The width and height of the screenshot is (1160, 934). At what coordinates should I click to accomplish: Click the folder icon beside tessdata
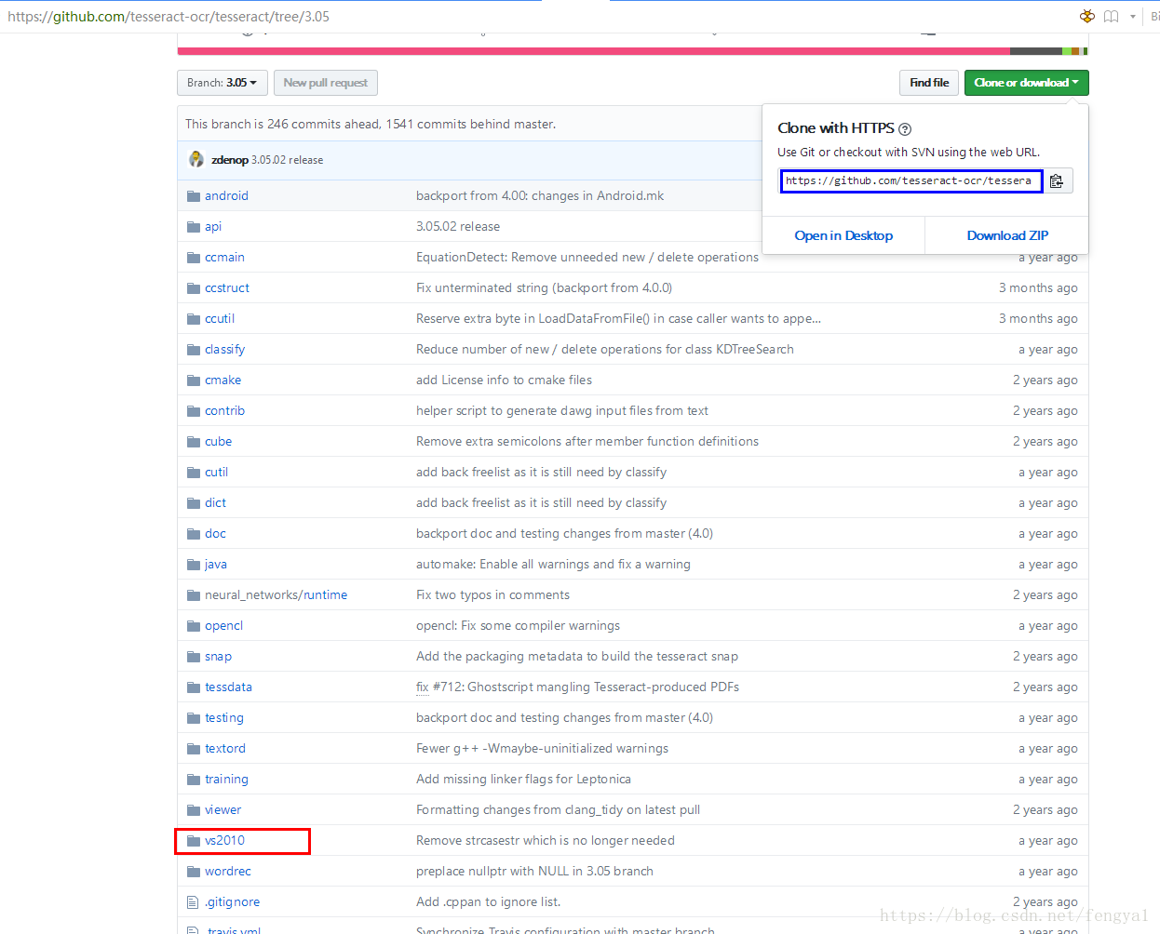click(194, 687)
